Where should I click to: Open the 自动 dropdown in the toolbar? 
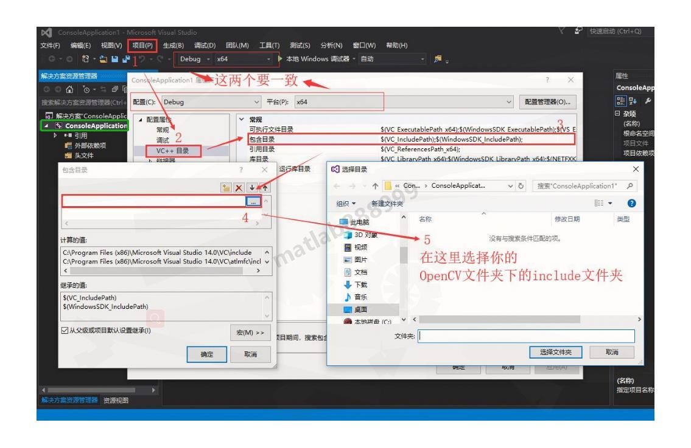pyautogui.click(x=392, y=58)
